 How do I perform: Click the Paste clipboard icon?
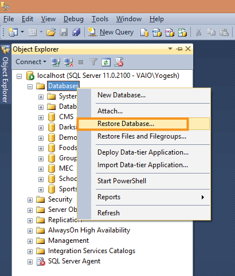[224, 32]
